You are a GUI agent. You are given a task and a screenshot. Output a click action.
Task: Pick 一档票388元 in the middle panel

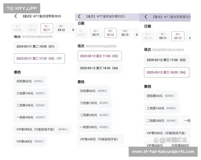[95, 127]
